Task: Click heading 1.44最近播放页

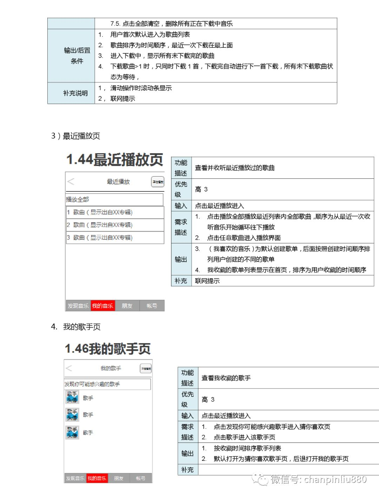Action: pos(115,159)
